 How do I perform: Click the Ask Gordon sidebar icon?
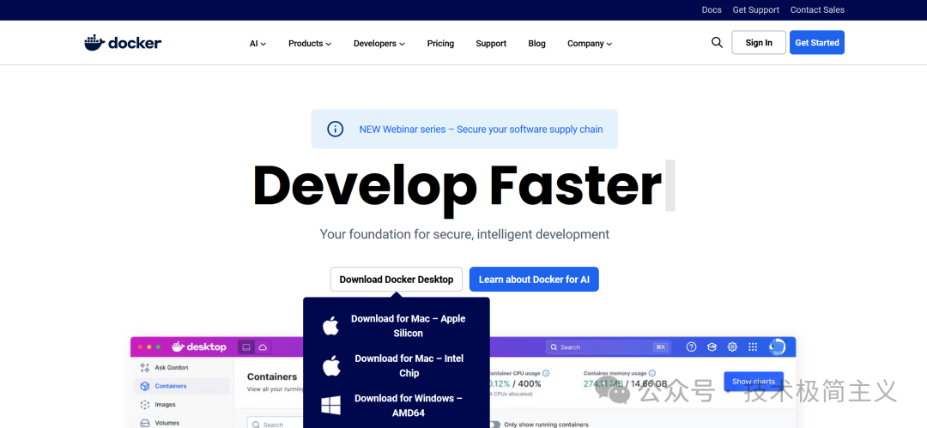click(145, 367)
